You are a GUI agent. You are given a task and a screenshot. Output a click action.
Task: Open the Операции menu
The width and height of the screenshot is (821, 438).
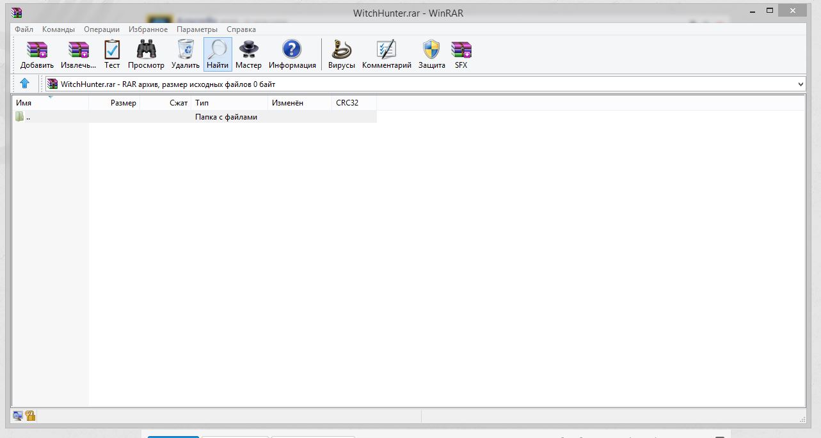click(102, 29)
